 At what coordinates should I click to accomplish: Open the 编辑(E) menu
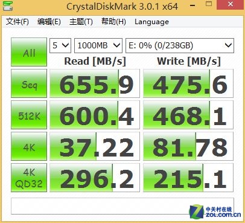[x=49, y=22]
